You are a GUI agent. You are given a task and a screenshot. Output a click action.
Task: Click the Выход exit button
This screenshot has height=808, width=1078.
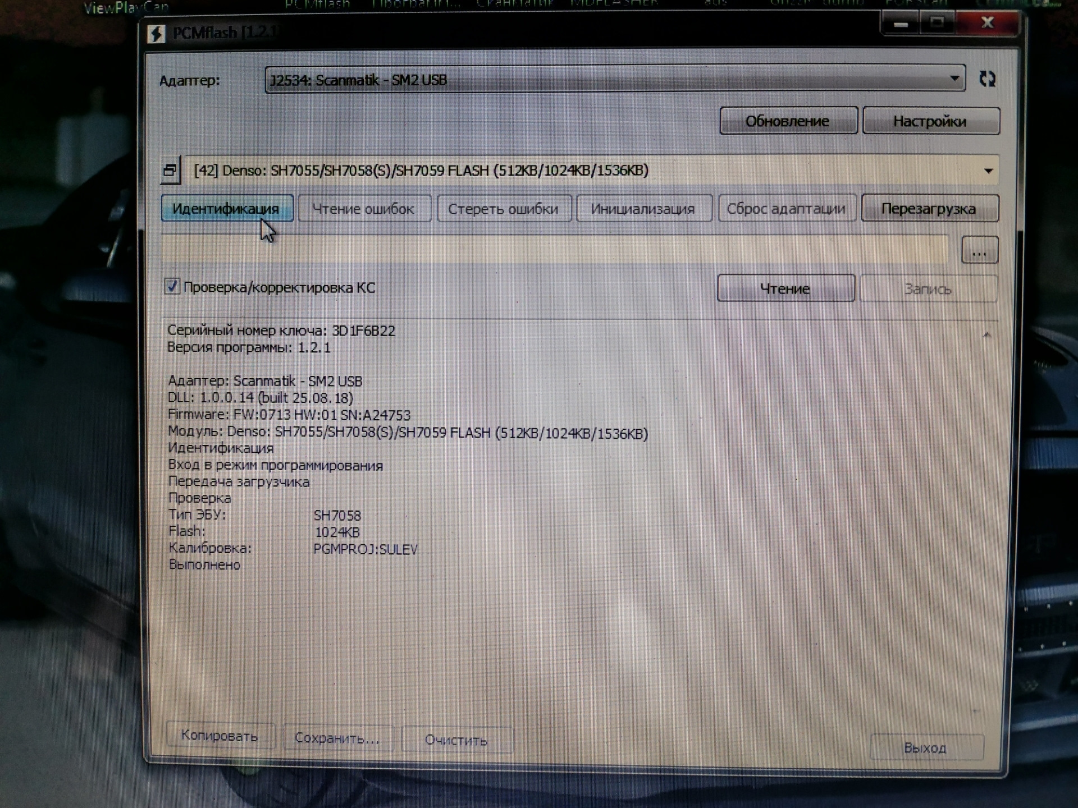click(x=926, y=748)
